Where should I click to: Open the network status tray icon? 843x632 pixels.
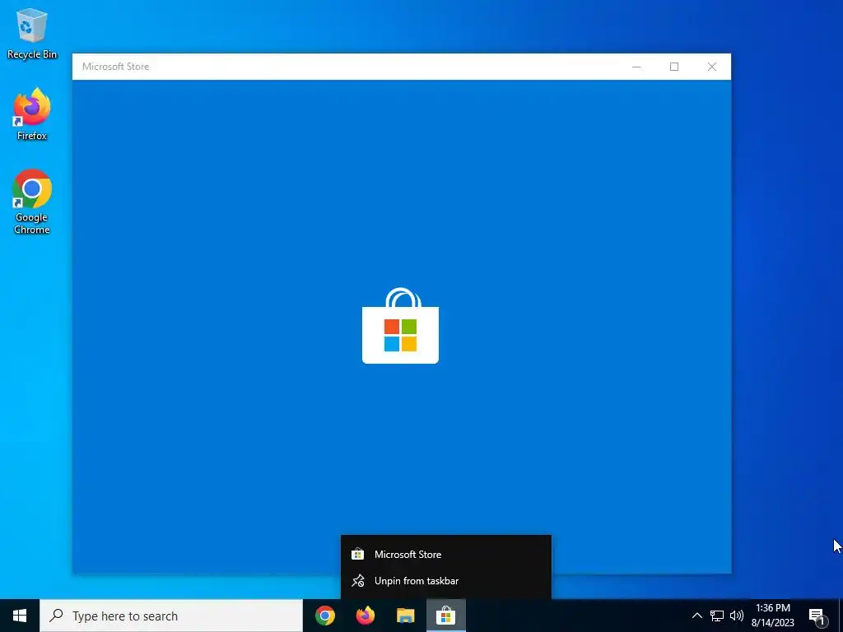(x=717, y=616)
